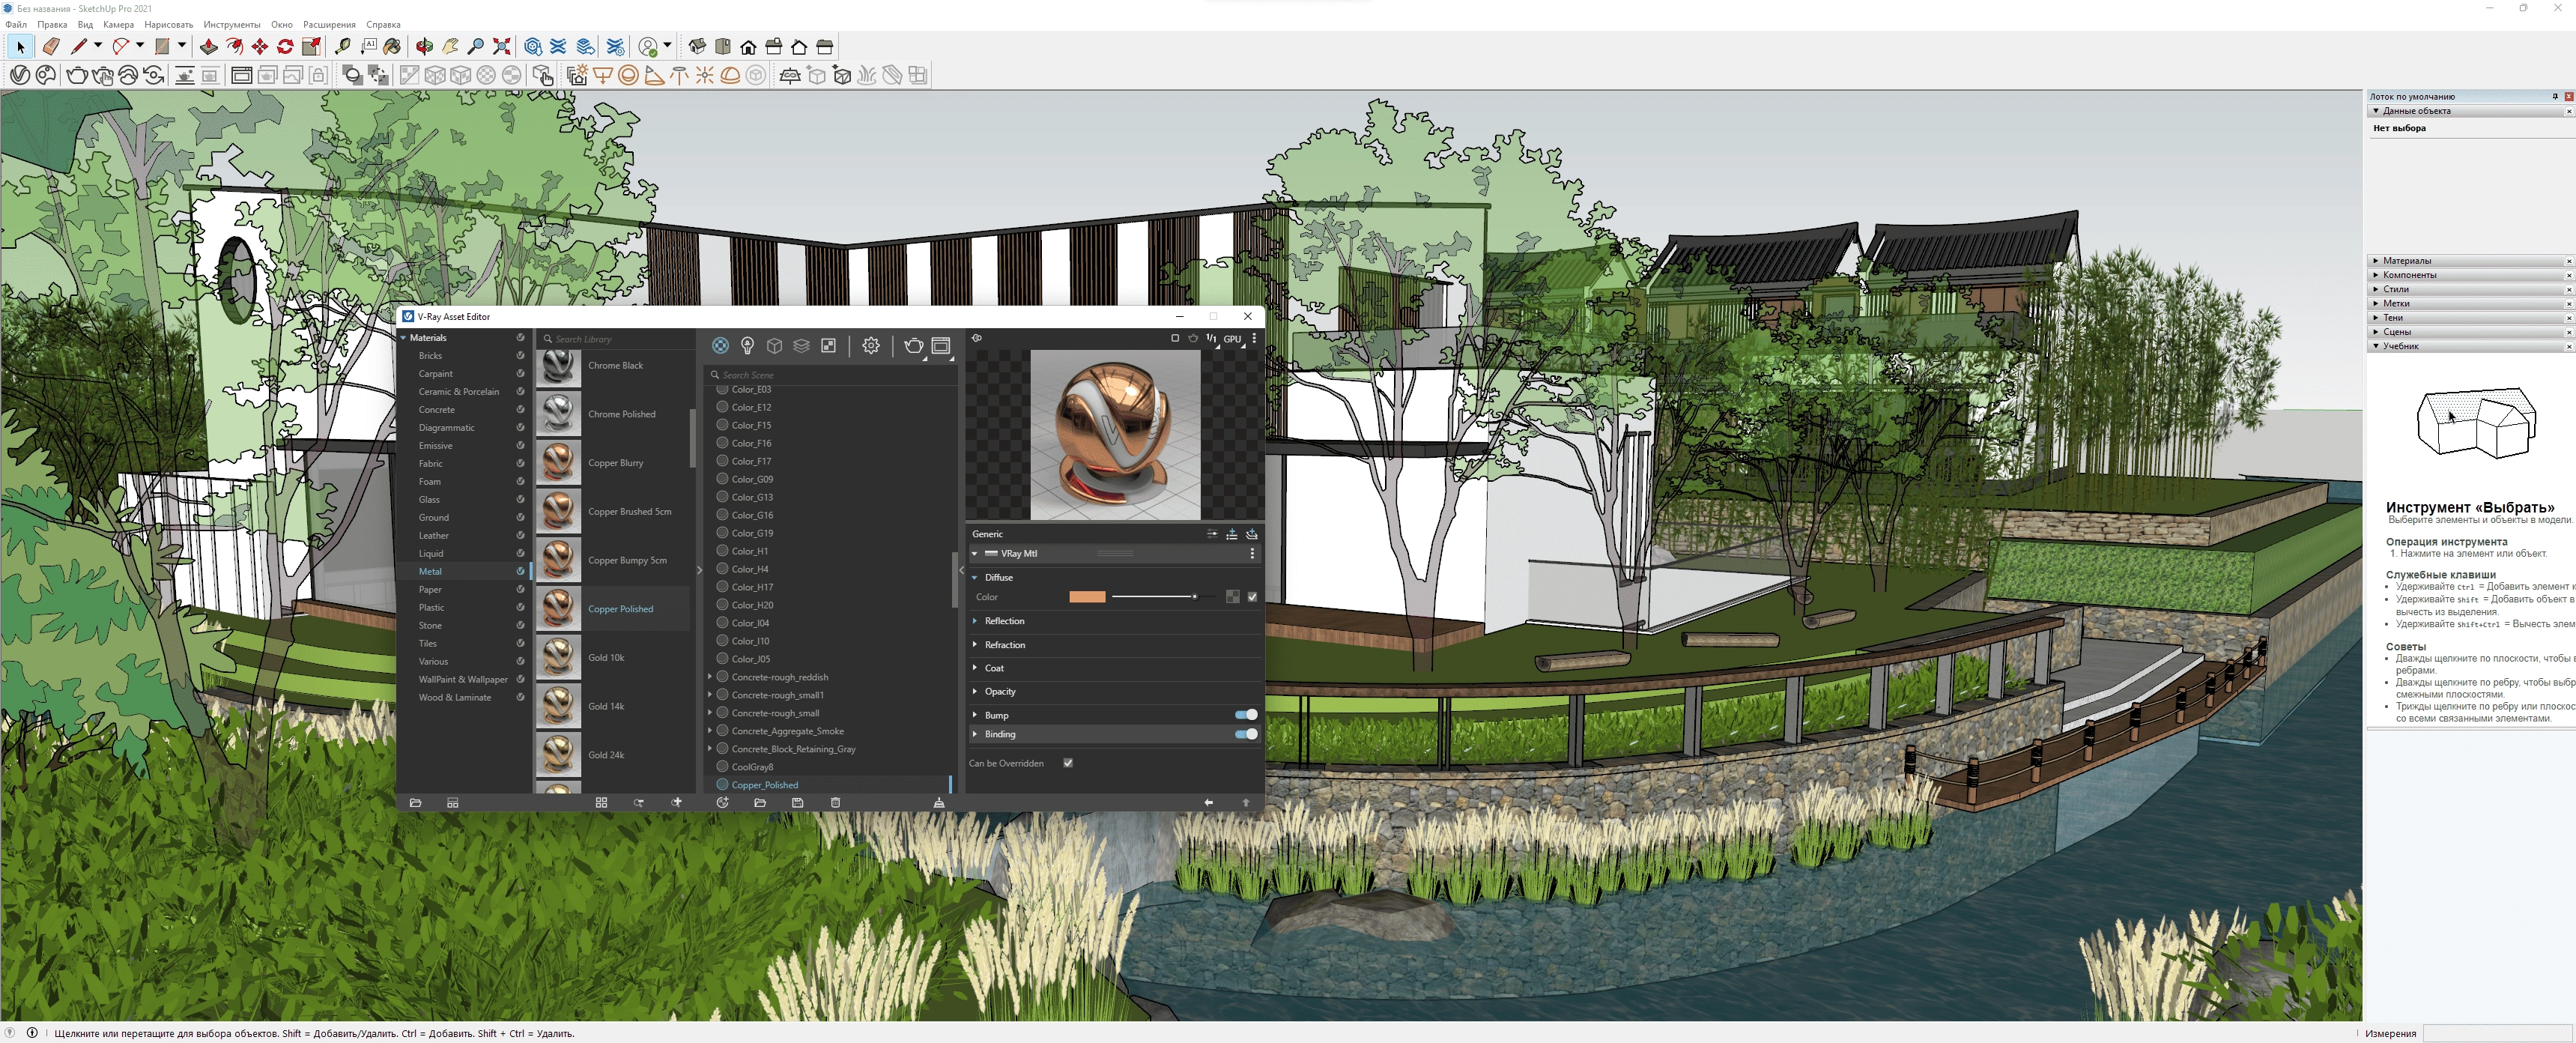The height and width of the screenshot is (1043, 2576).
Task: Open the Справка menu
Action: (383, 24)
